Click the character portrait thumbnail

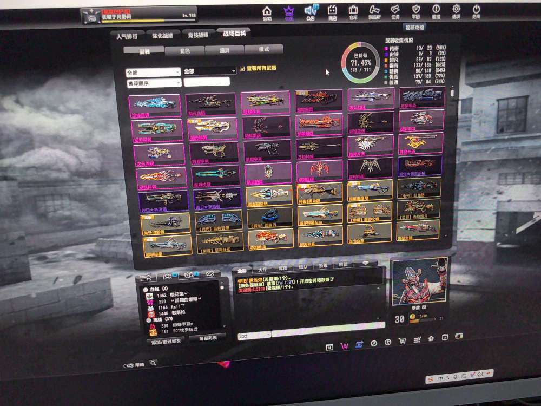pyautogui.click(x=420, y=281)
